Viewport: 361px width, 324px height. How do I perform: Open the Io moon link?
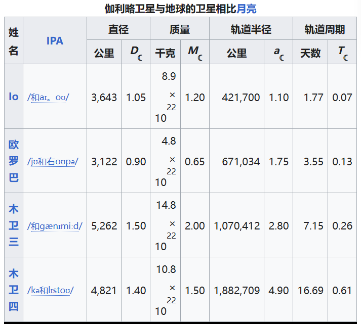click(x=14, y=97)
